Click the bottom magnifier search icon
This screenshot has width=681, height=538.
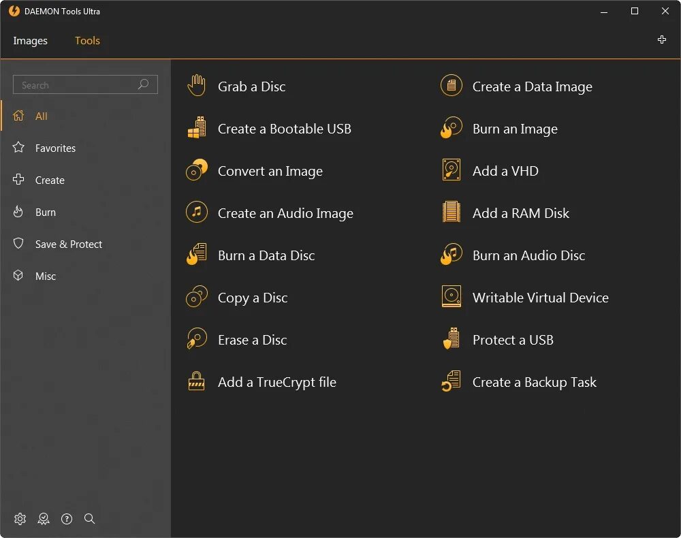89,518
